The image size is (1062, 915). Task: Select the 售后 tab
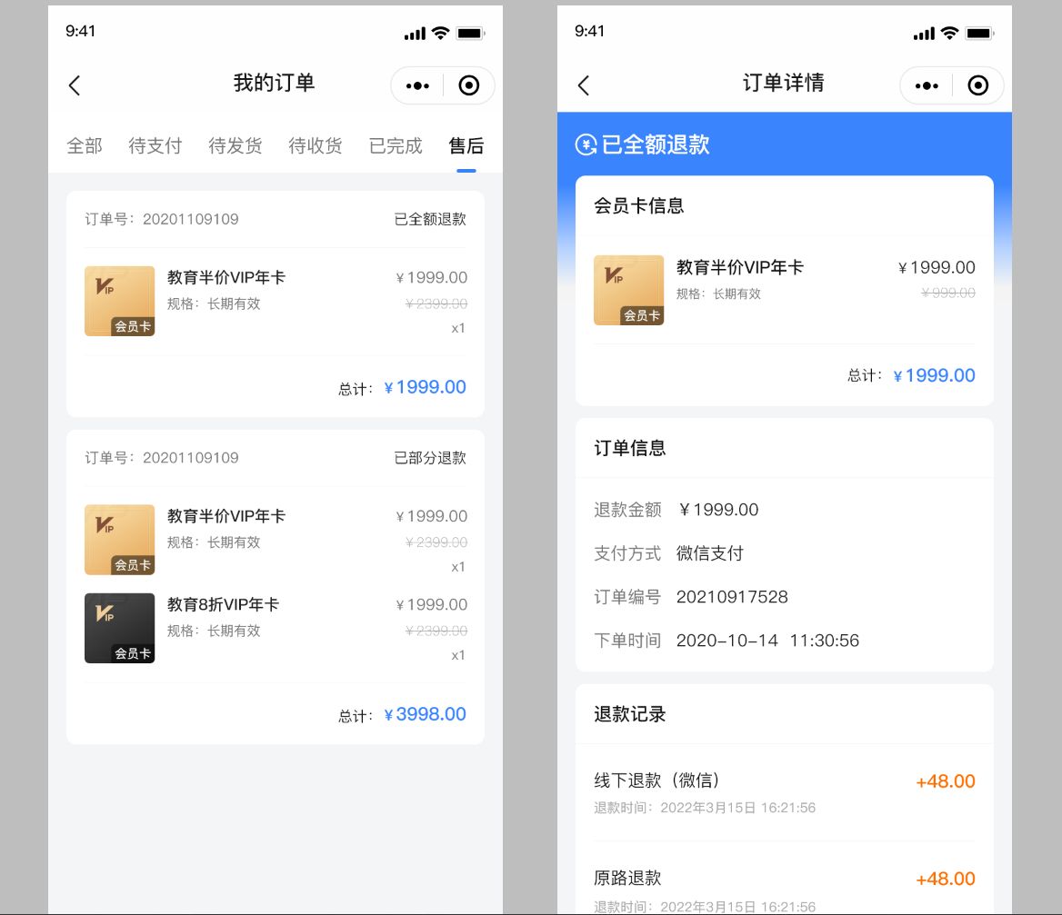pos(466,145)
